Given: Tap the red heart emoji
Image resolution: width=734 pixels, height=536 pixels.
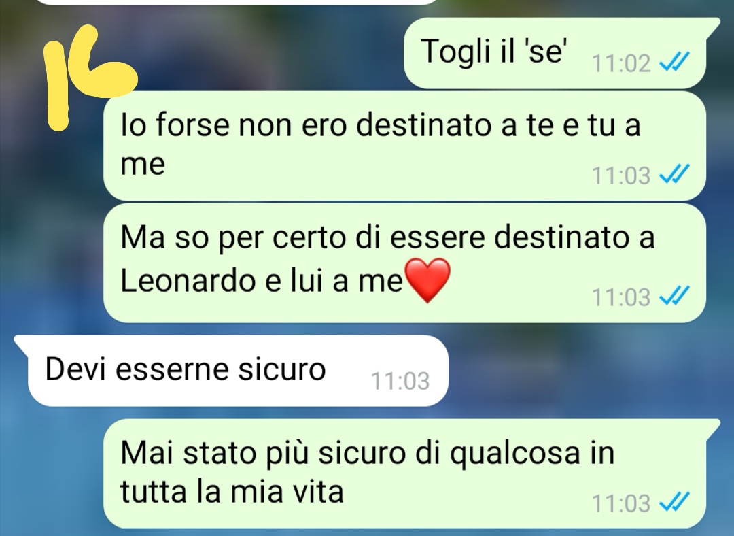Looking at the screenshot, I should coord(427,280).
